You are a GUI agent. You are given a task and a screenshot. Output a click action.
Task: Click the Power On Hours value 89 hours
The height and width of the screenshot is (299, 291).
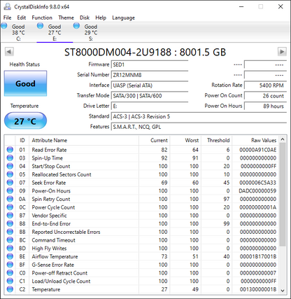click(x=265, y=106)
